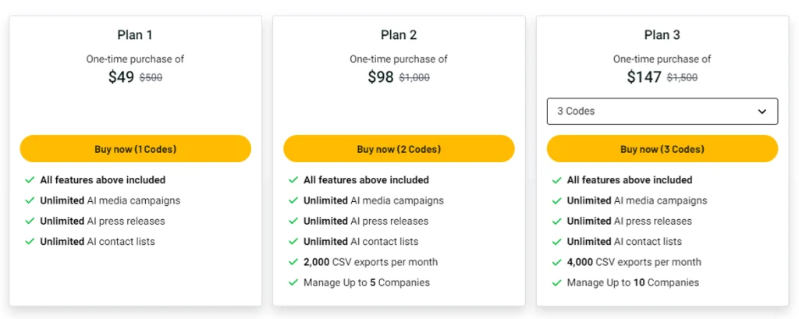799x319 pixels.
Task: Click checkmark beside Plan 3 'All features above included'
Action: (x=556, y=180)
